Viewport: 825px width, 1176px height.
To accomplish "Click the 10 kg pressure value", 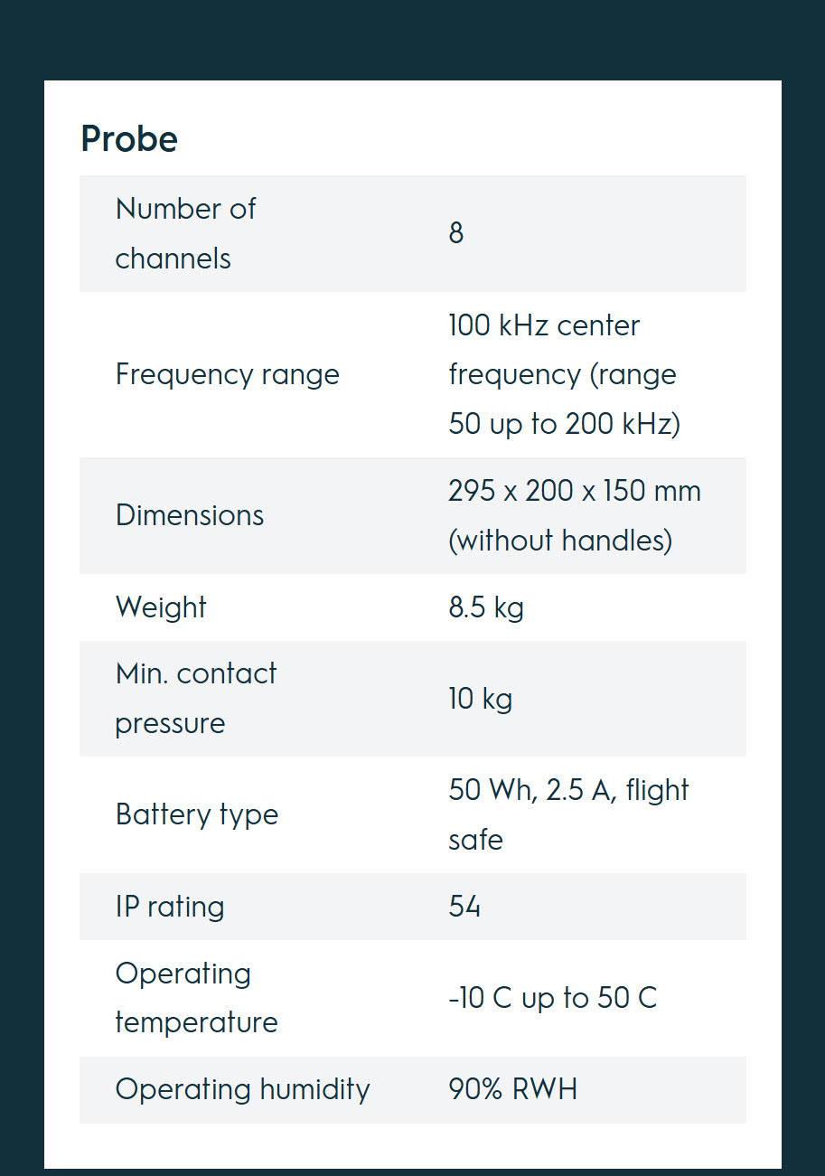I will tap(480, 698).
